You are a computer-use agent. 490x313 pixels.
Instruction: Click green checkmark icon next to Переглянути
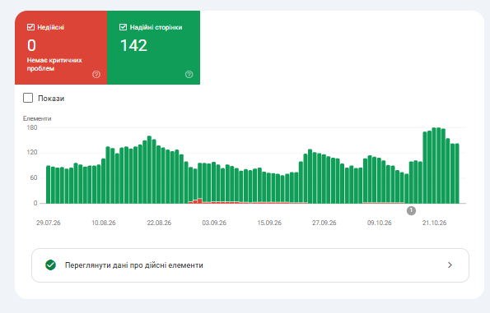pos(50,265)
